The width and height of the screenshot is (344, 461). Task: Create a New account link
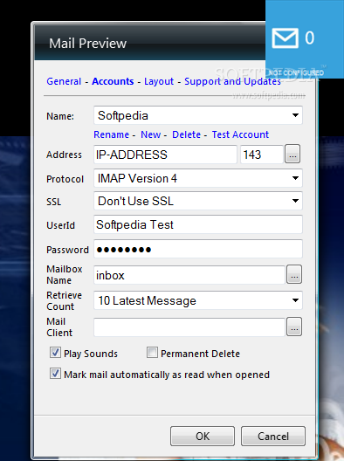[150, 134]
